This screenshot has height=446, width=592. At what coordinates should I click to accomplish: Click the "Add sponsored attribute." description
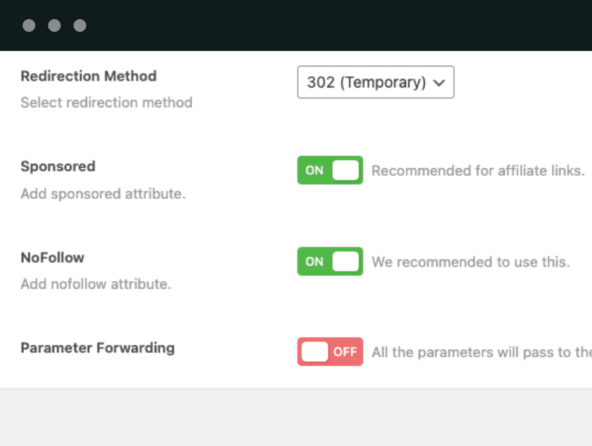pos(103,194)
